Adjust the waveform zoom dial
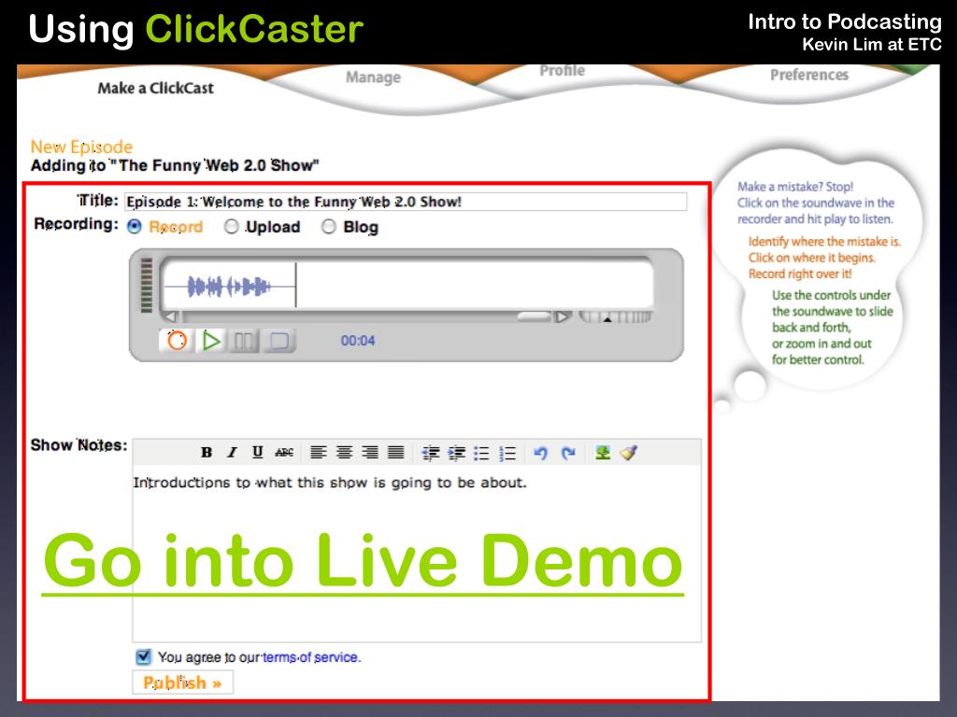Screen dimensions: 957x717 coord(615,316)
